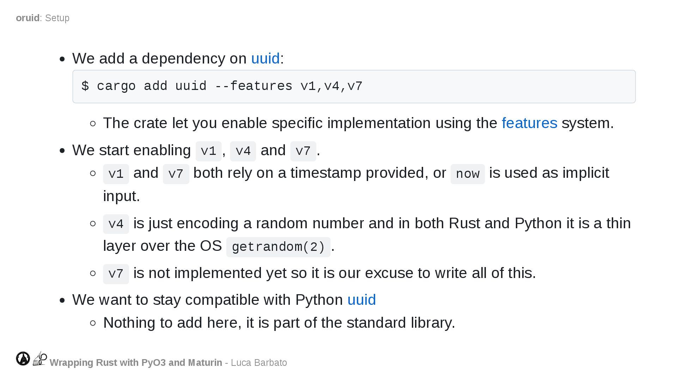Click the Luca Barbato author name

tap(259, 363)
